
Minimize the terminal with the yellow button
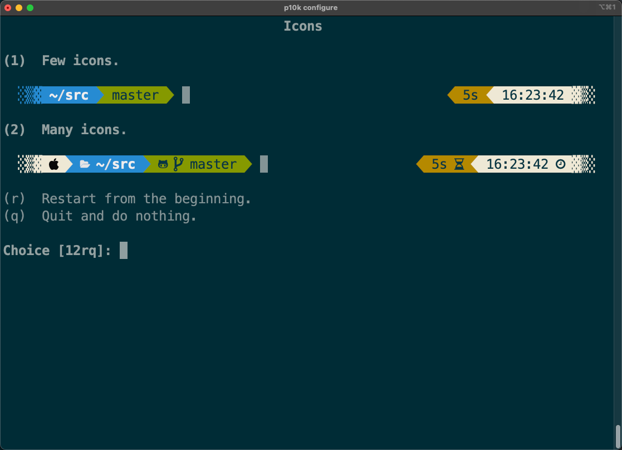(x=19, y=8)
